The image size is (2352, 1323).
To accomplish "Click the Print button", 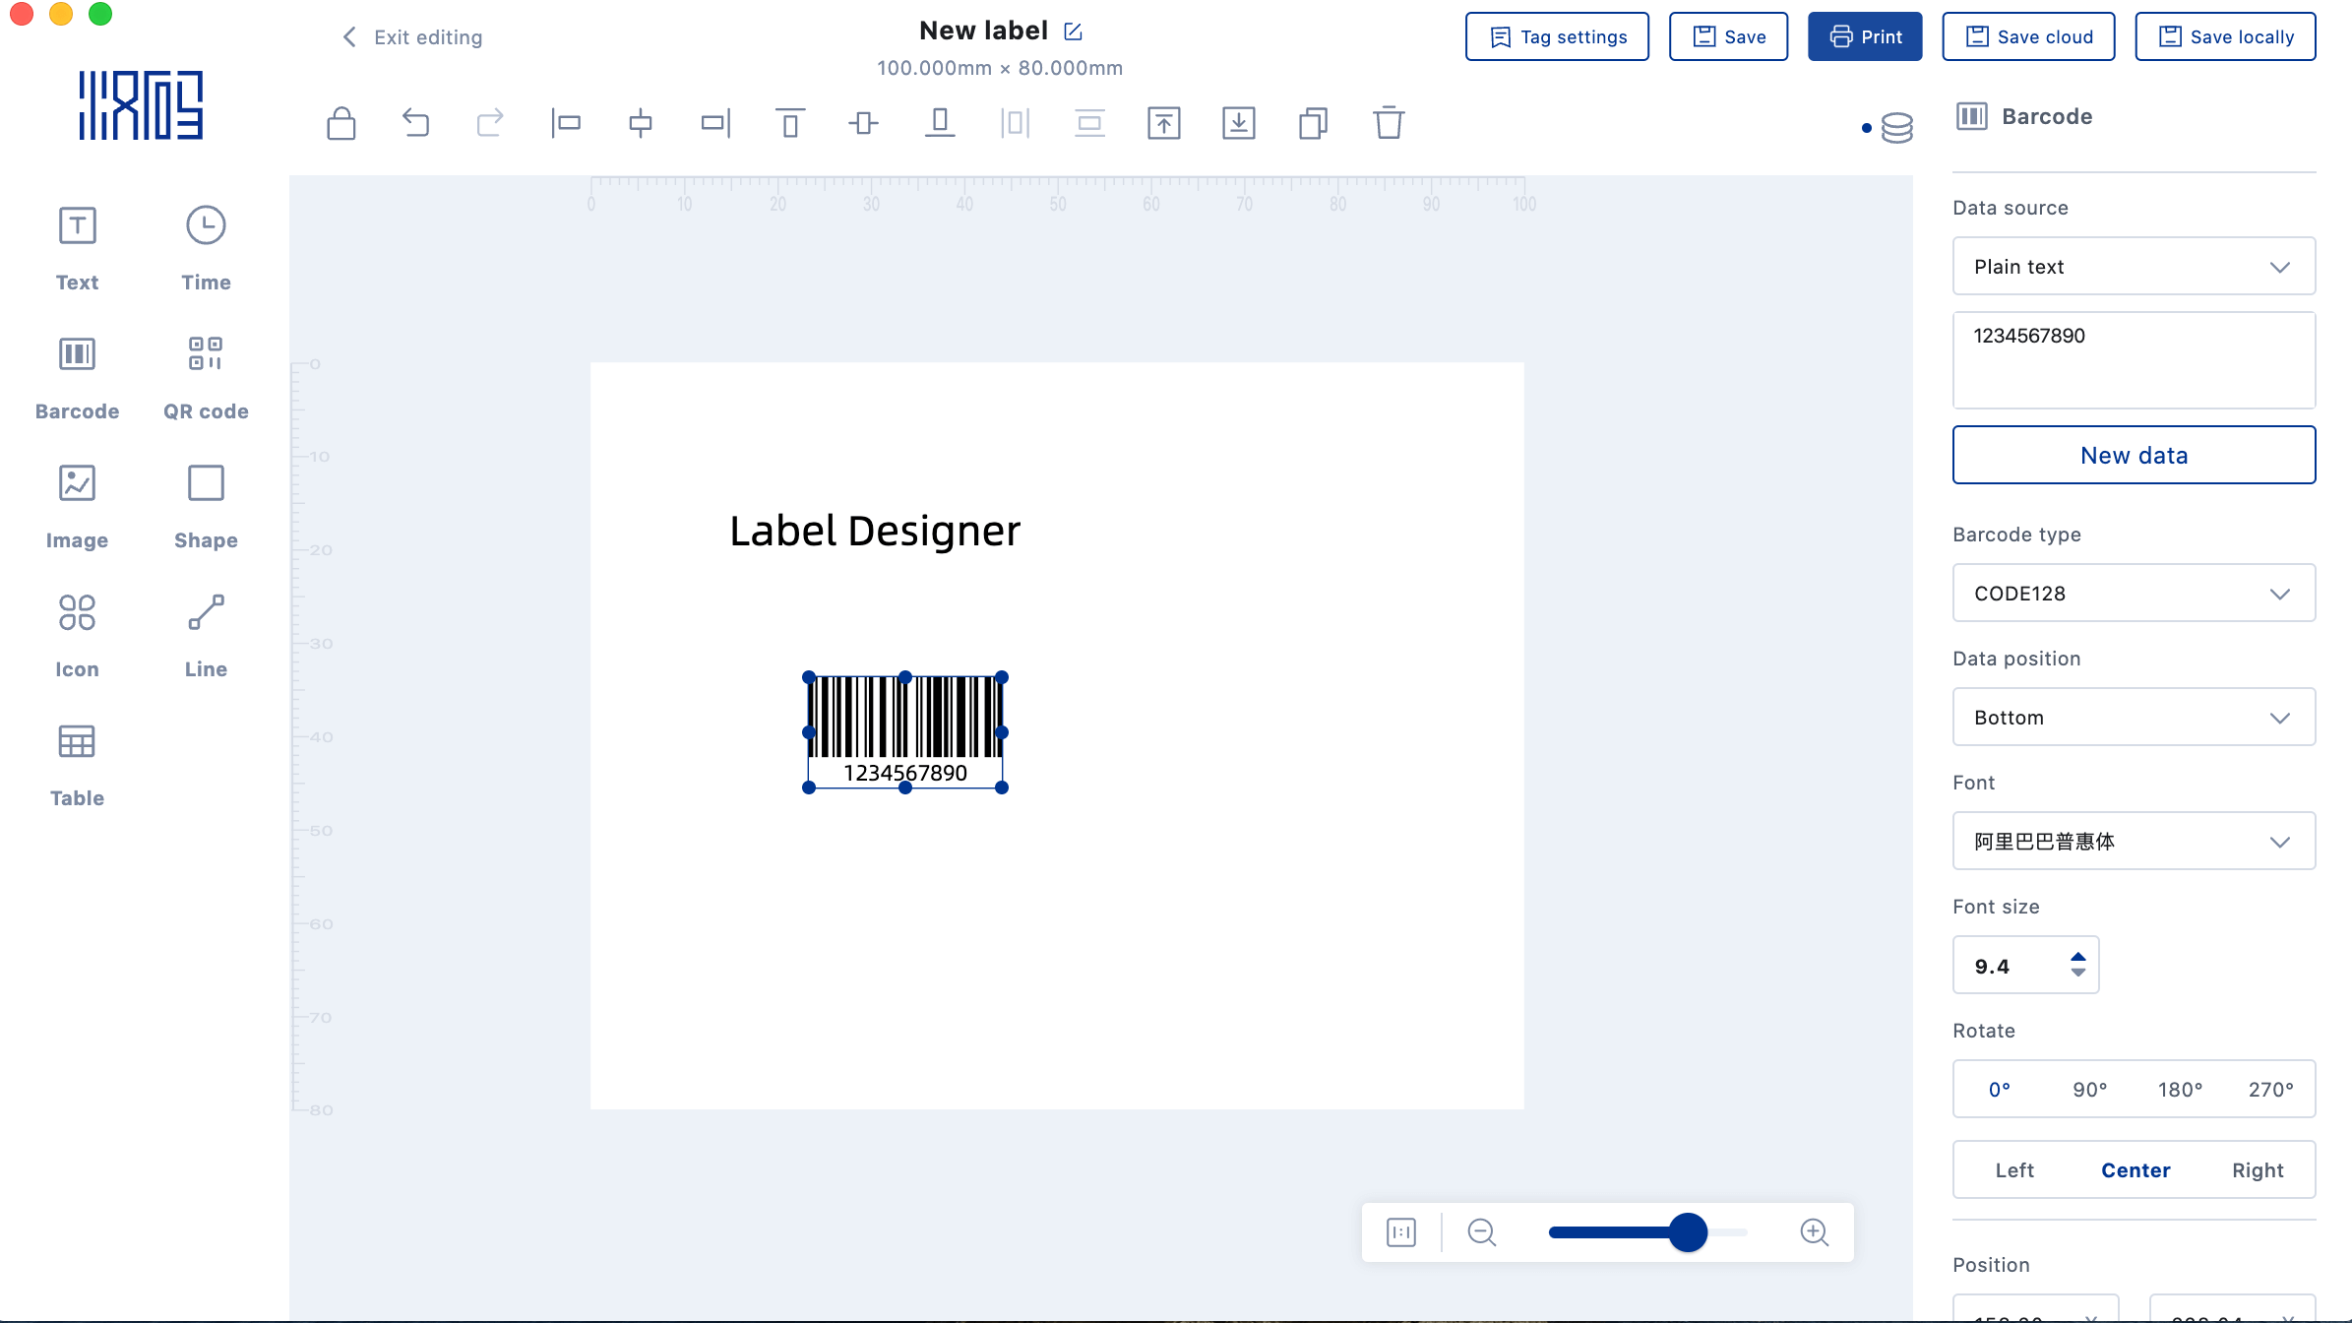I will click(x=1864, y=36).
